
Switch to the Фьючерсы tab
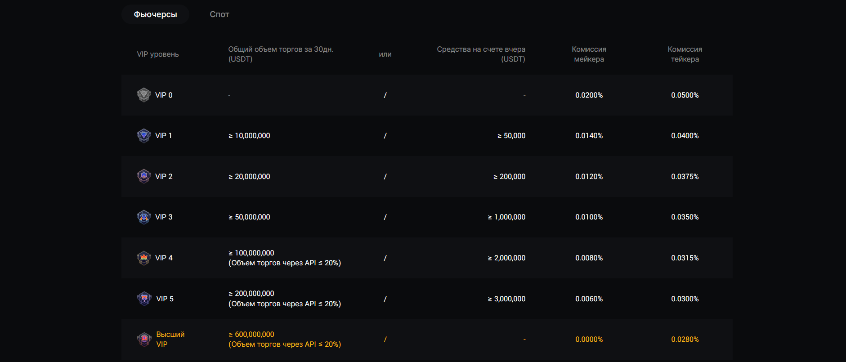[155, 14]
